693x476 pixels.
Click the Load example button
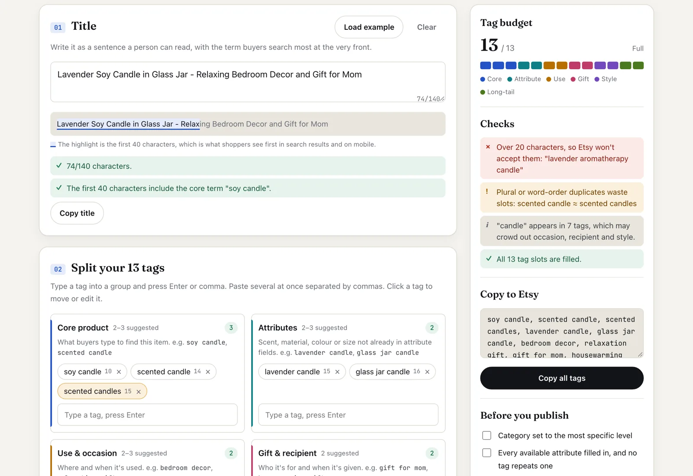[369, 27]
